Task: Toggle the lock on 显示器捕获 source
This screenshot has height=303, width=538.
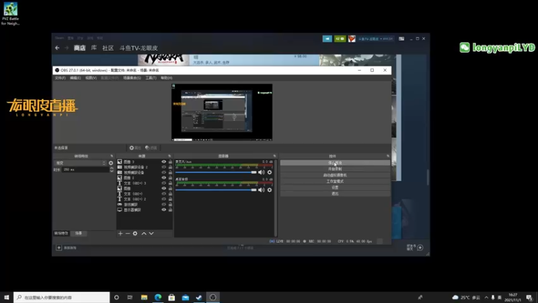Action: click(170, 209)
